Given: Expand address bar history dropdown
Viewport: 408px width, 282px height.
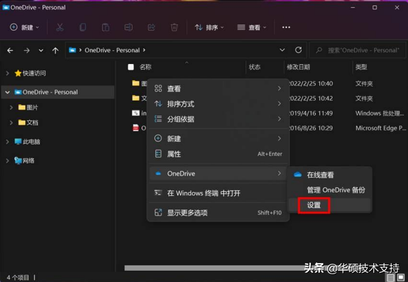Looking at the screenshot, I should pos(282,50).
